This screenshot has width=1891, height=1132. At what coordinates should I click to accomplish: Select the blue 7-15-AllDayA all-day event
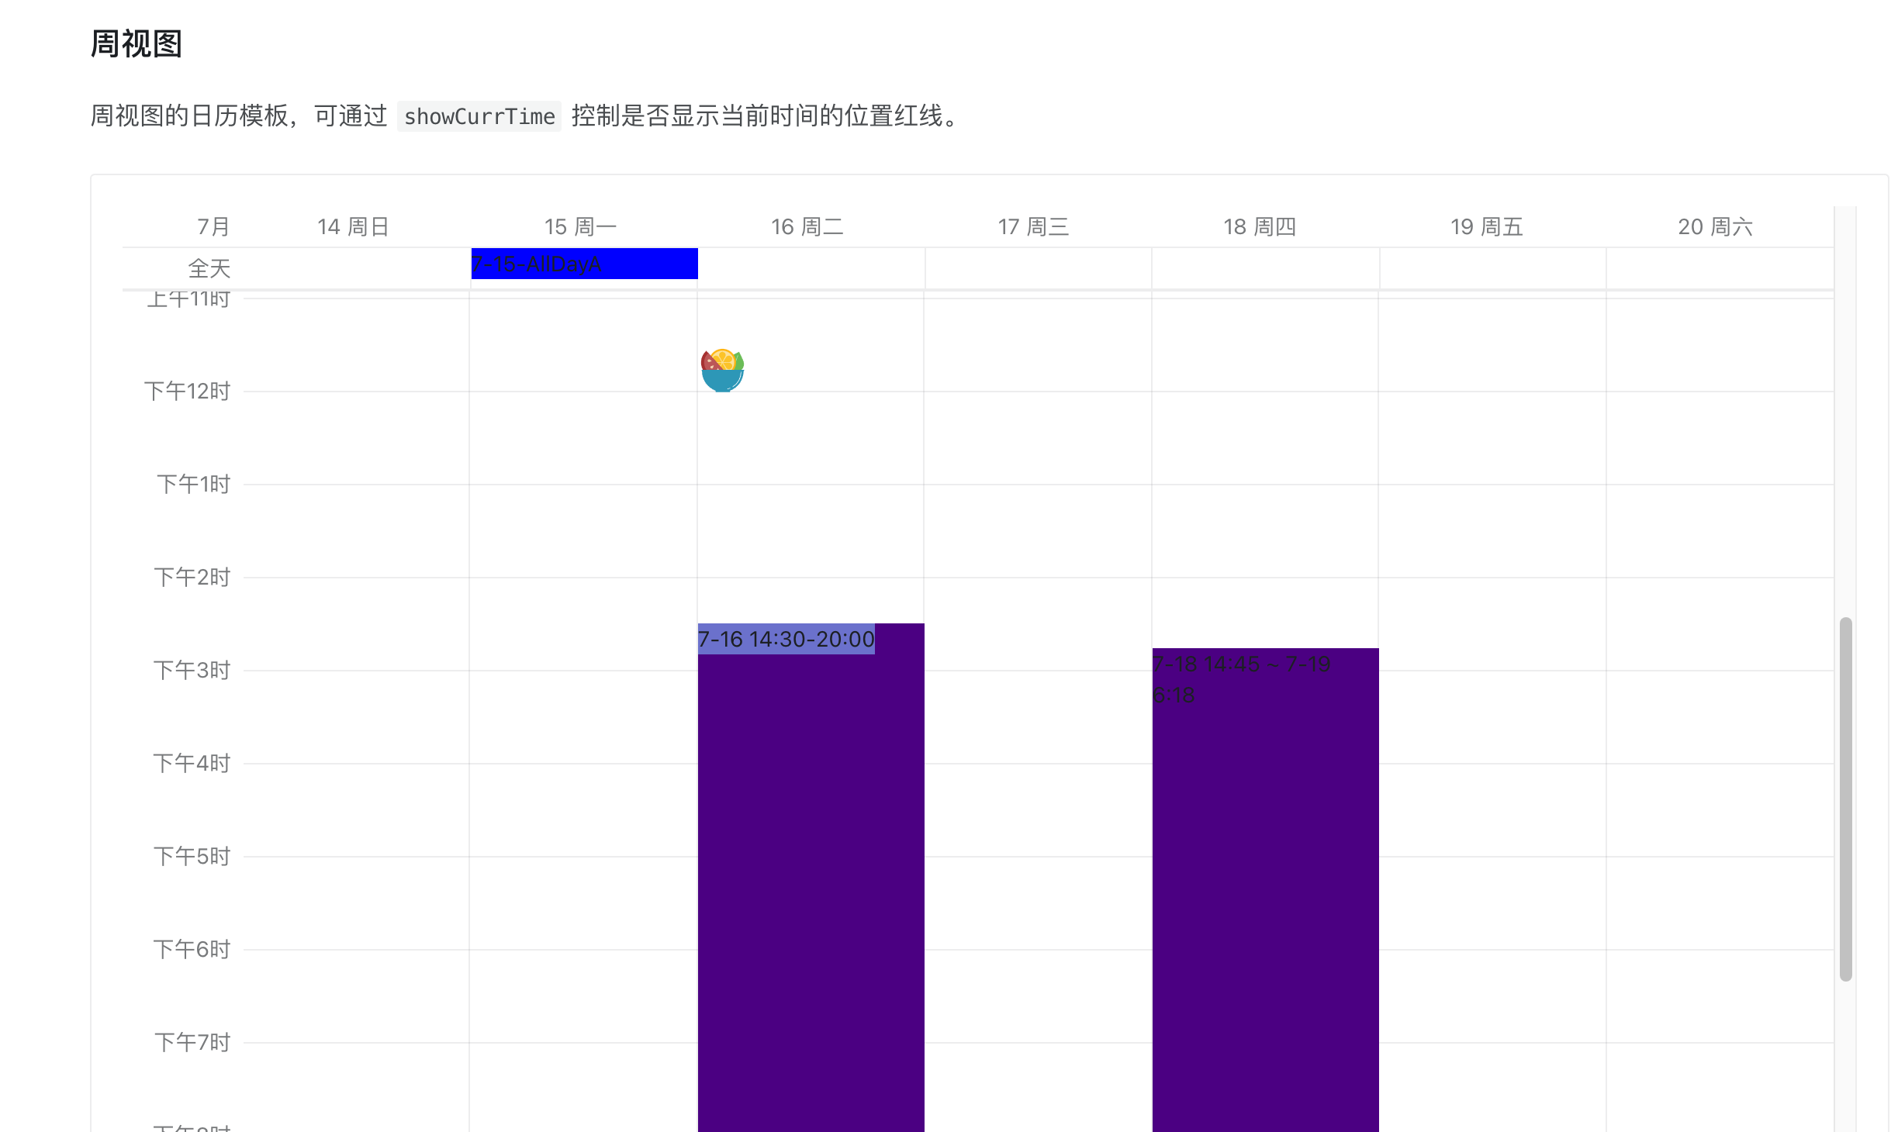coord(583,264)
